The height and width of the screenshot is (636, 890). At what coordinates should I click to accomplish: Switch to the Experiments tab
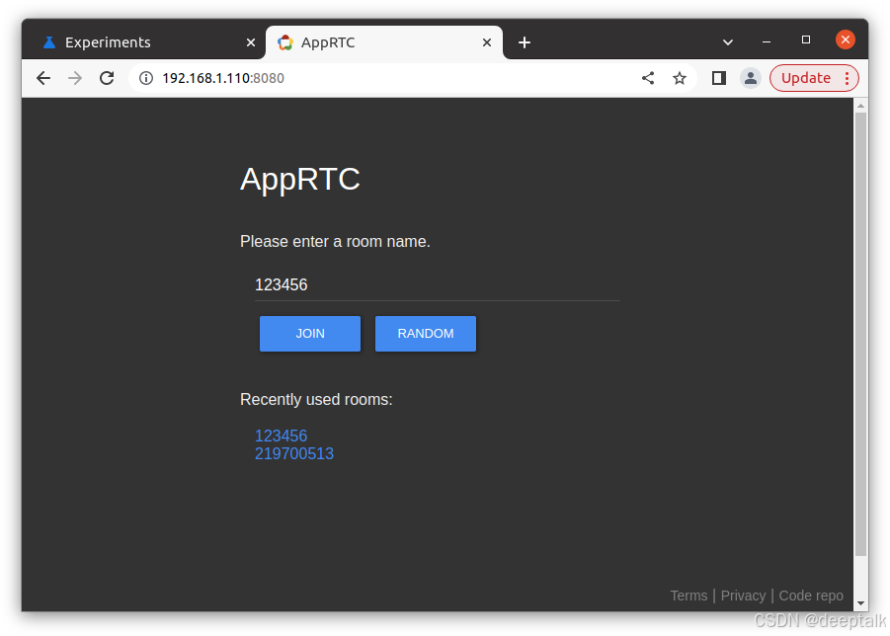coord(143,42)
